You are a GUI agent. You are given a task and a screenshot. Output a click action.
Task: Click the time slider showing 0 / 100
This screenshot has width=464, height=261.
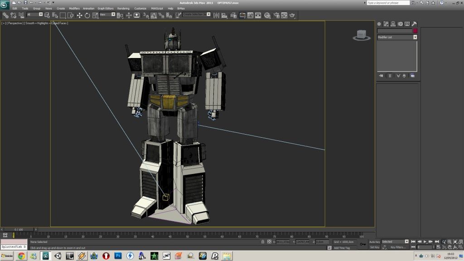18,229
